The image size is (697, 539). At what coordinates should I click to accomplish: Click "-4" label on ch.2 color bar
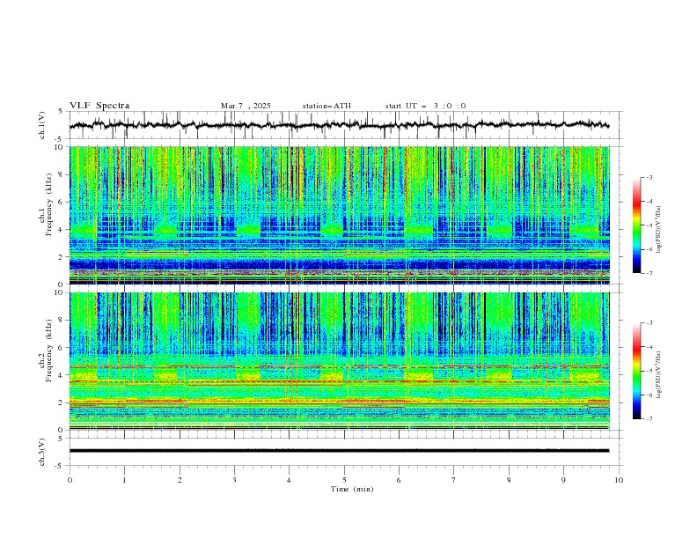[649, 347]
